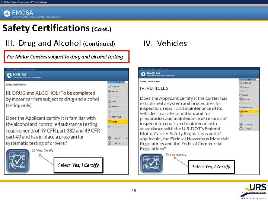Click Help icon in Vehicles panel
This screenshot has width=268, height=201.
point(241,129)
